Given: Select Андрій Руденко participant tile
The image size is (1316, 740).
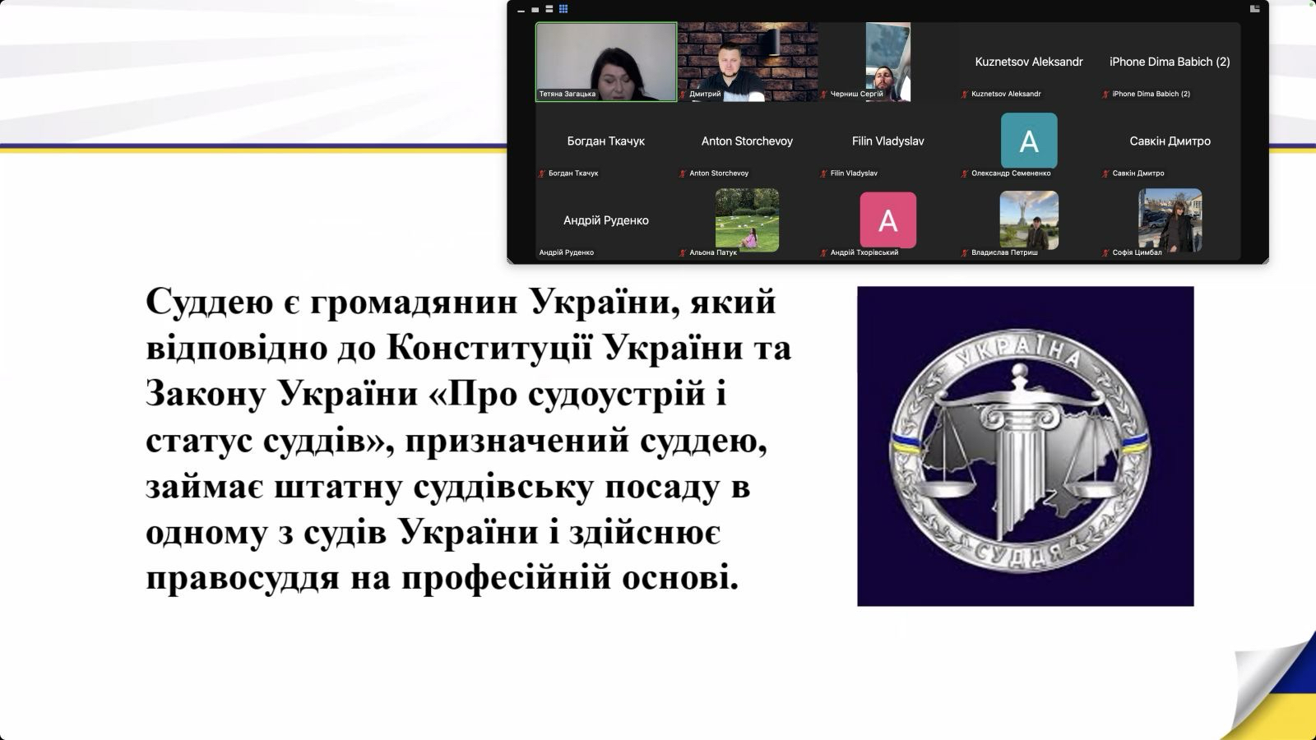Looking at the screenshot, I should tap(606, 220).
